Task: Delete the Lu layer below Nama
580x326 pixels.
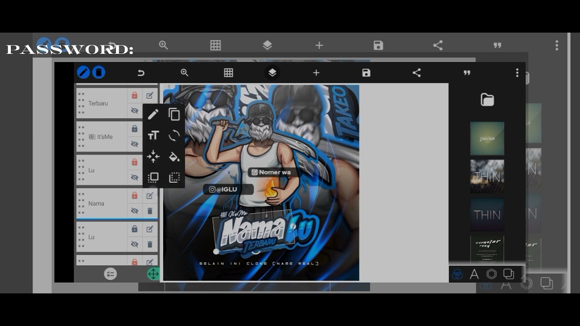Action: (x=150, y=244)
